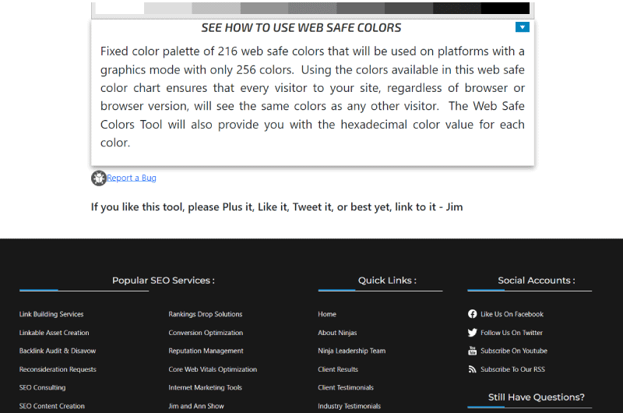
Task: Open the Report a Bug link
Action: 132,178
